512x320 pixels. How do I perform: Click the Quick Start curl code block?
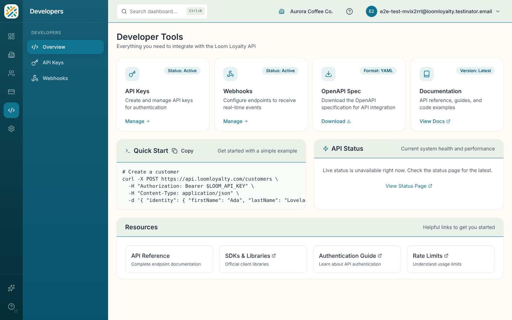click(x=211, y=186)
